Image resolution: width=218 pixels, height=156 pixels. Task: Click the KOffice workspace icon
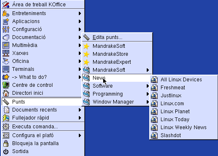[x=6, y=5]
